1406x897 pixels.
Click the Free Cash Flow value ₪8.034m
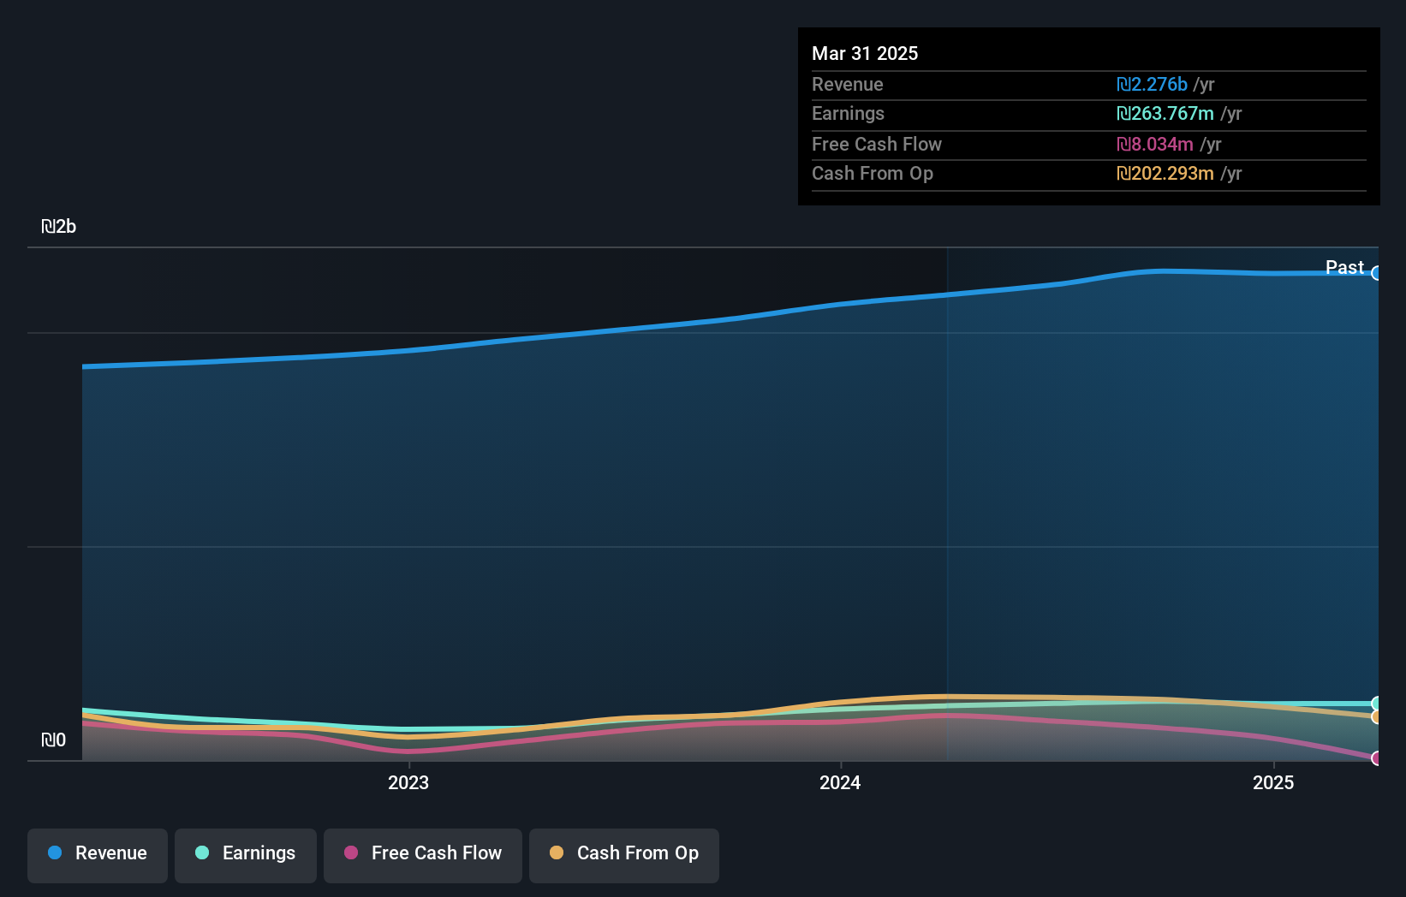[1155, 144]
